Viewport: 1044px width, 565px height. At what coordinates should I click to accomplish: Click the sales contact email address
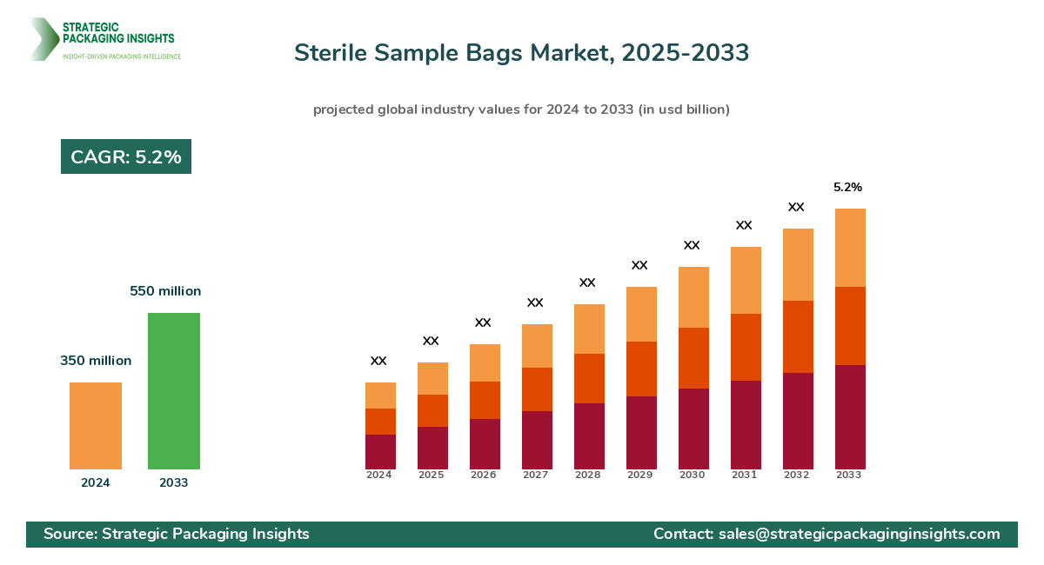point(859,534)
